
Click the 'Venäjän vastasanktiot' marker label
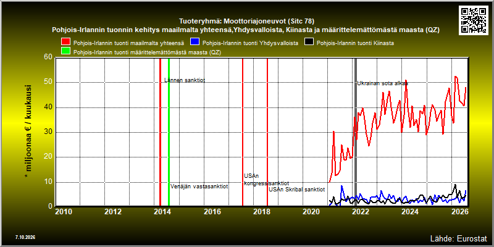click(x=199, y=186)
